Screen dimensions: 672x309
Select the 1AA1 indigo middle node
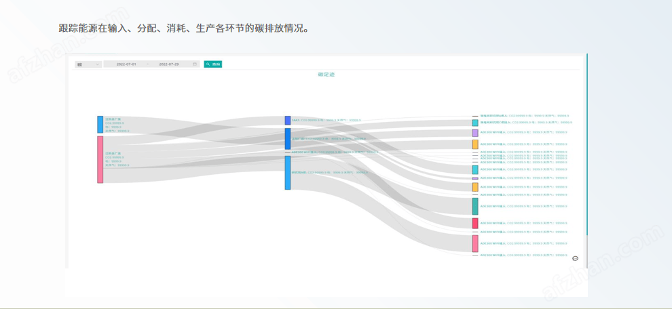point(288,120)
